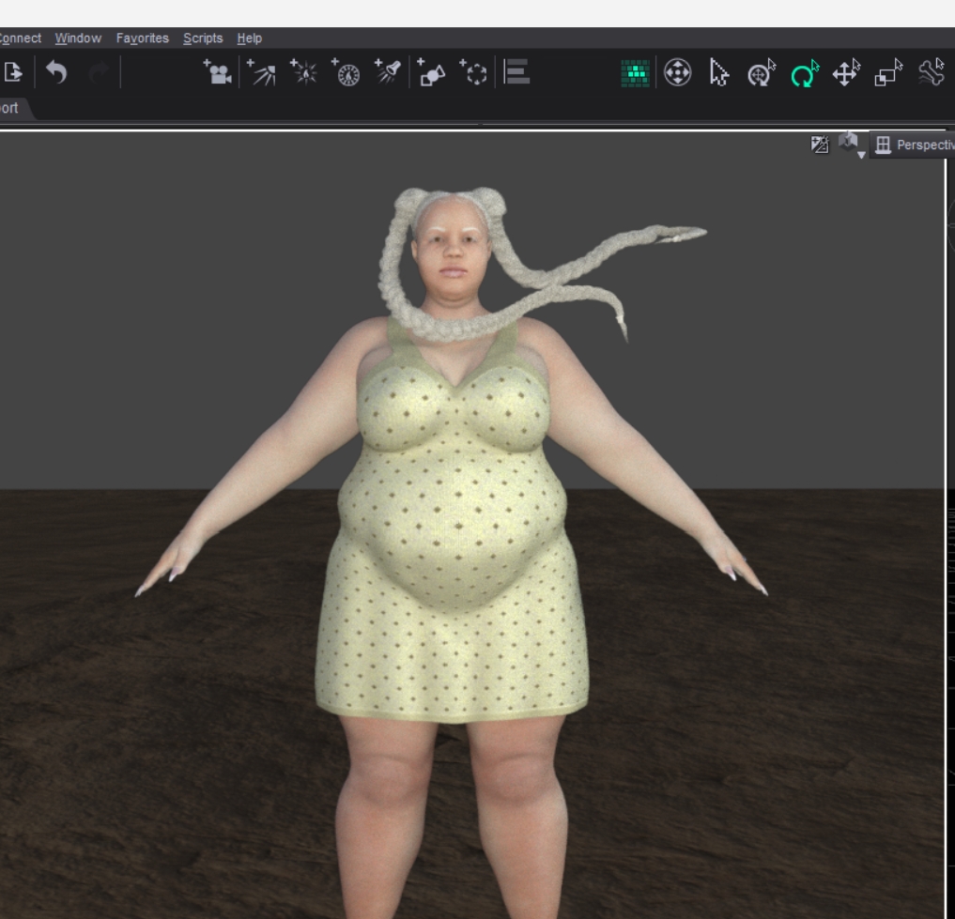Click the Create New Camera icon
This screenshot has width=955, height=919.
coord(218,73)
